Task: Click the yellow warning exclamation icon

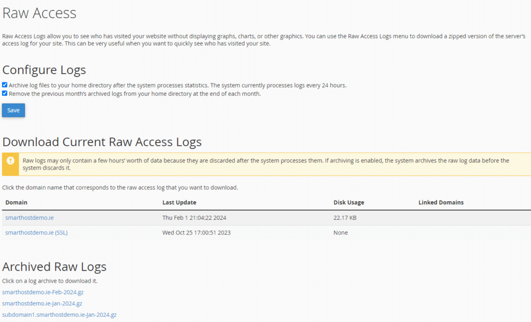Action: click(x=10, y=161)
